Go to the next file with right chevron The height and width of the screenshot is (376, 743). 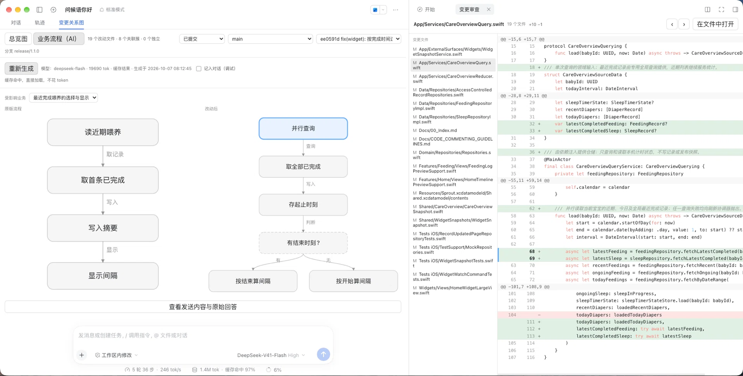(x=684, y=24)
